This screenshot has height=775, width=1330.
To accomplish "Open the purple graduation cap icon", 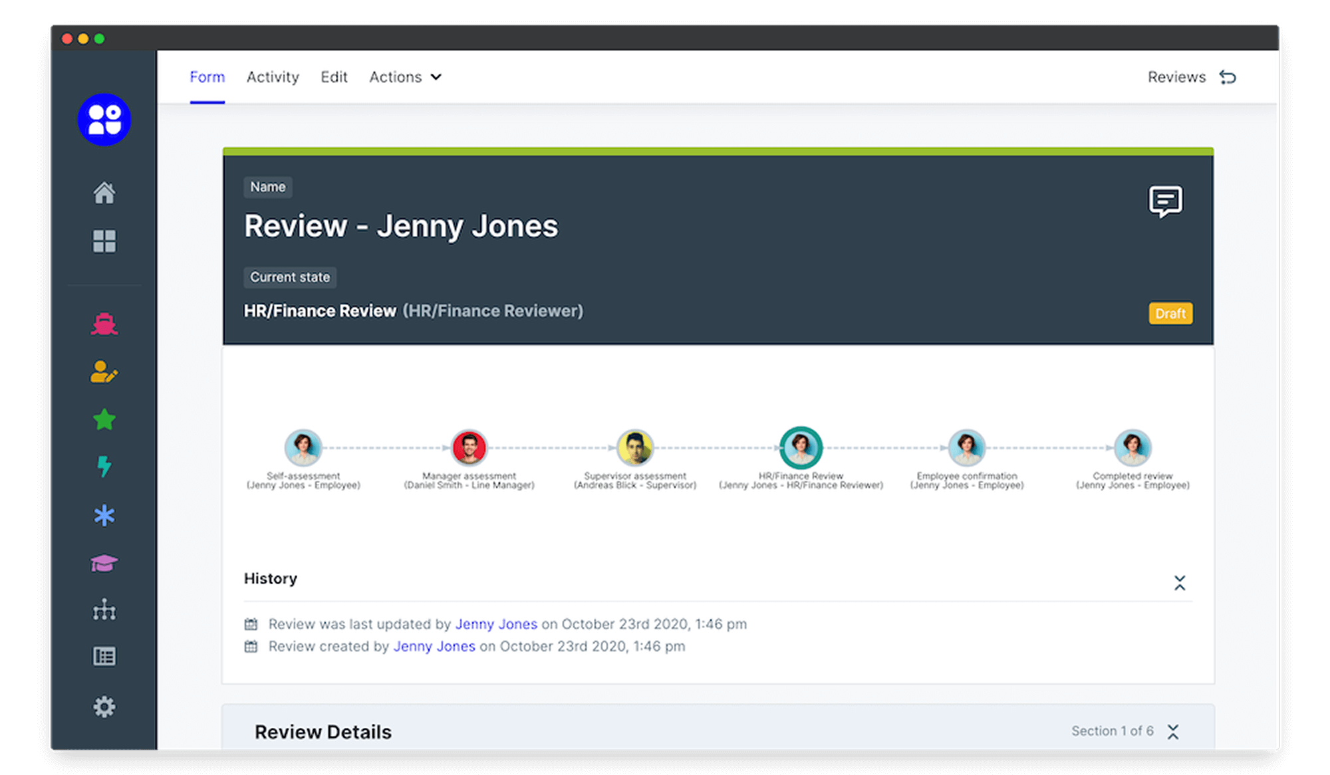I will tap(104, 564).
